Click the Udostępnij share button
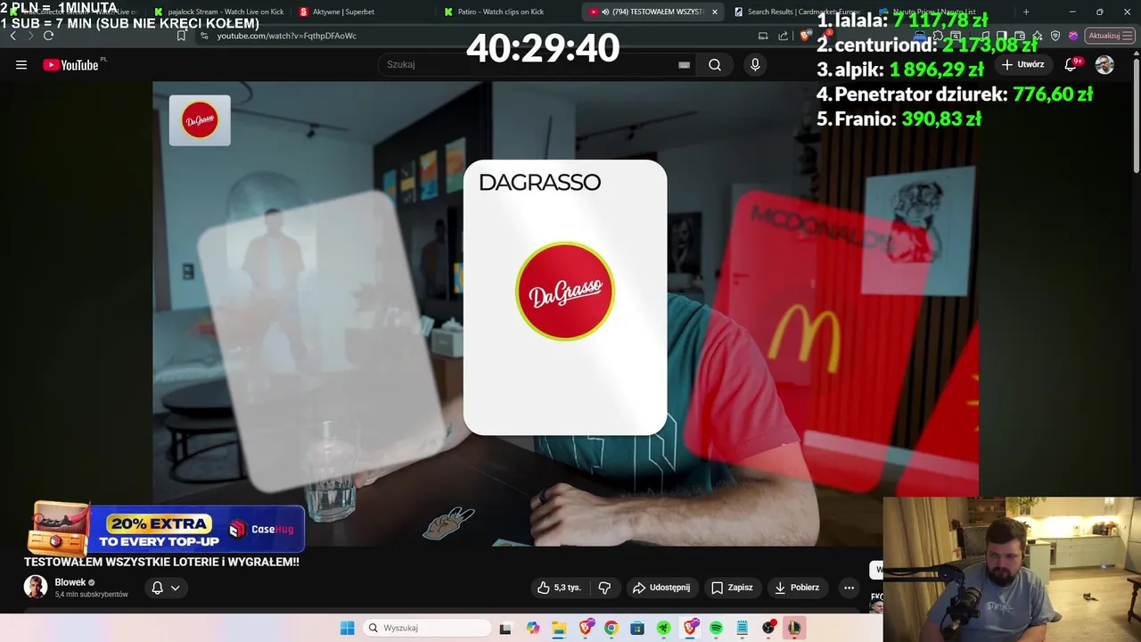 pos(661,588)
